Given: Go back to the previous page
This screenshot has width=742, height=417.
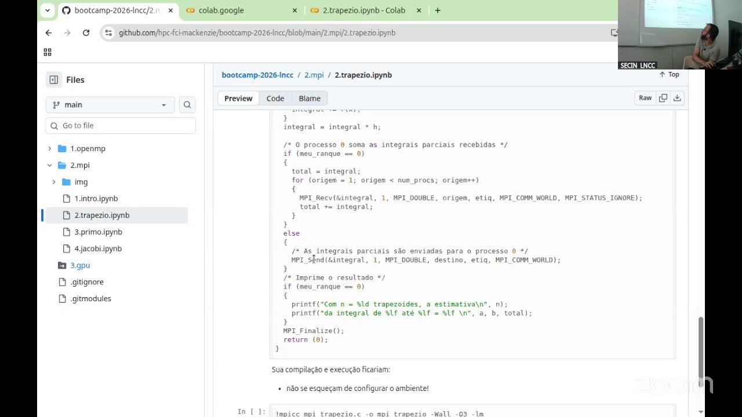Looking at the screenshot, I should (49, 33).
